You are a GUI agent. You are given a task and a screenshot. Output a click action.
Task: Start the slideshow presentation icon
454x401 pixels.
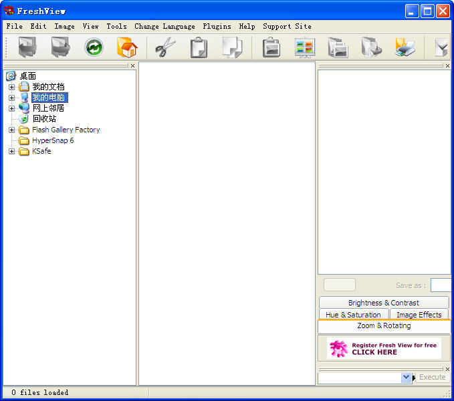tap(304, 47)
